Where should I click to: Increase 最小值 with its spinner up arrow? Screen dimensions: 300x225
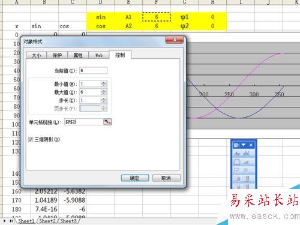click(104, 82)
